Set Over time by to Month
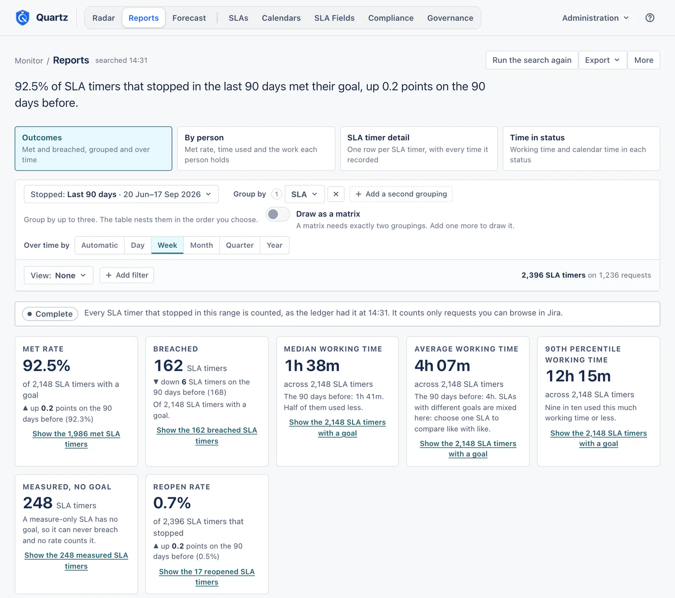Screen dimensions: 675x598 coord(202,245)
